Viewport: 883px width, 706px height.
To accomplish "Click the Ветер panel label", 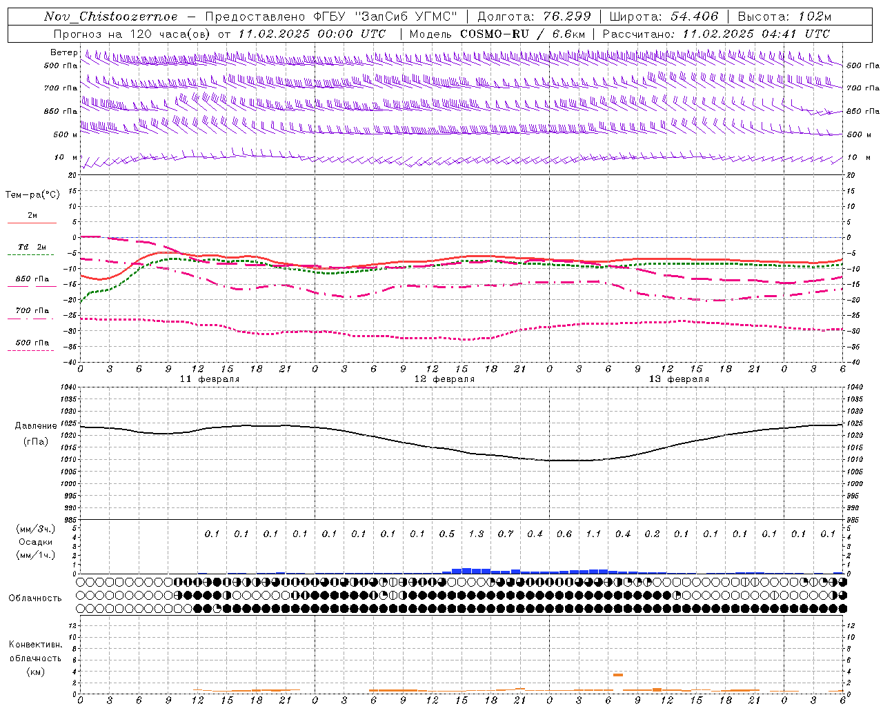I will [x=64, y=52].
